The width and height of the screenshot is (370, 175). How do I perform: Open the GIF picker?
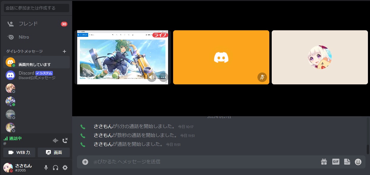click(336, 162)
